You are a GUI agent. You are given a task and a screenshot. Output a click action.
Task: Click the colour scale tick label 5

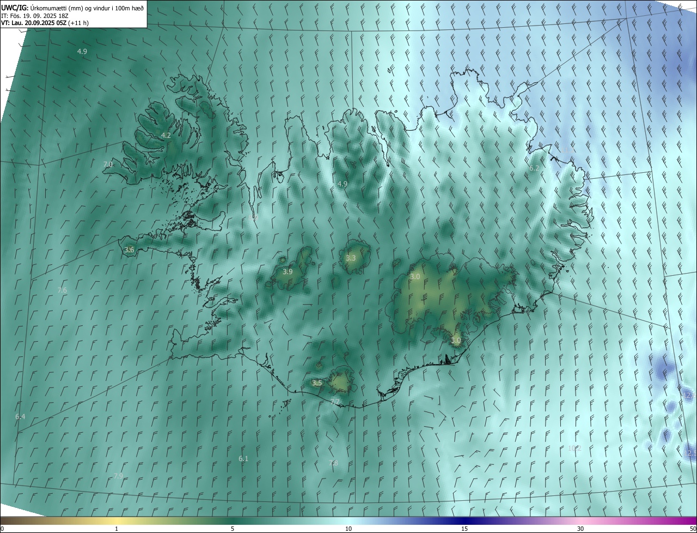(233, 529)
